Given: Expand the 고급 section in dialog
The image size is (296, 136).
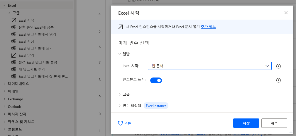Looking at the screenshot, I should [119, 94].
